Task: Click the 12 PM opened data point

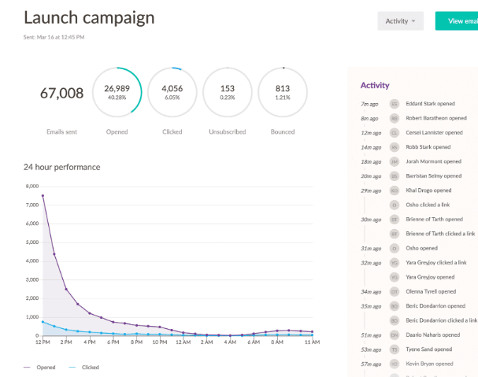Action: (43, 196)
